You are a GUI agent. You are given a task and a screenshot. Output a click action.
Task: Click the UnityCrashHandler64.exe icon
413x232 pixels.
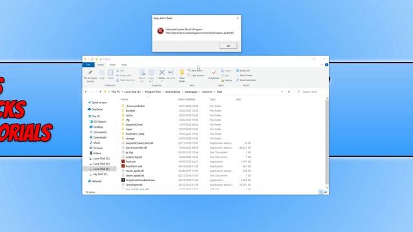coord(123,180)
